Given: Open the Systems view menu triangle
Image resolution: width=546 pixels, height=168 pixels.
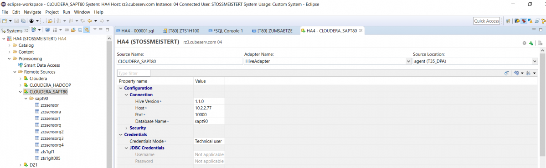Looking at the screenshot, I should click(x=95, y=29).
